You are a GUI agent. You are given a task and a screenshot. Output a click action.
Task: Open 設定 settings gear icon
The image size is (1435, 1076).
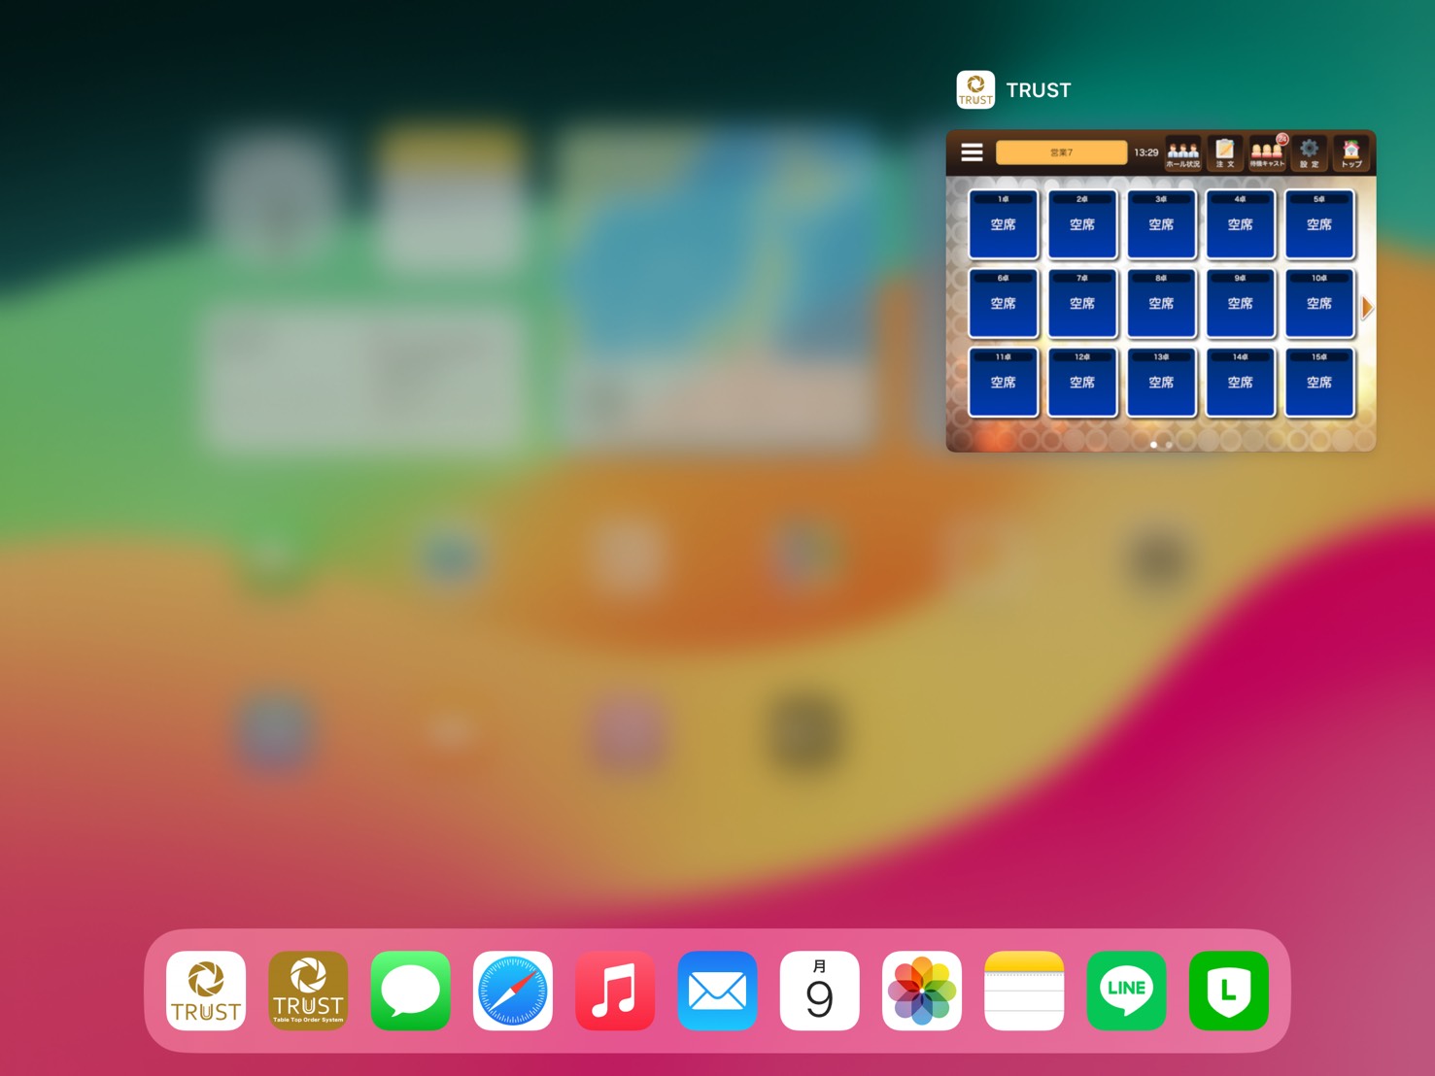(x=1309, y=152)
